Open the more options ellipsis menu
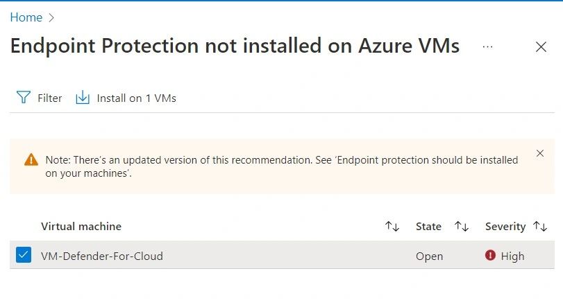 [487, 46]
